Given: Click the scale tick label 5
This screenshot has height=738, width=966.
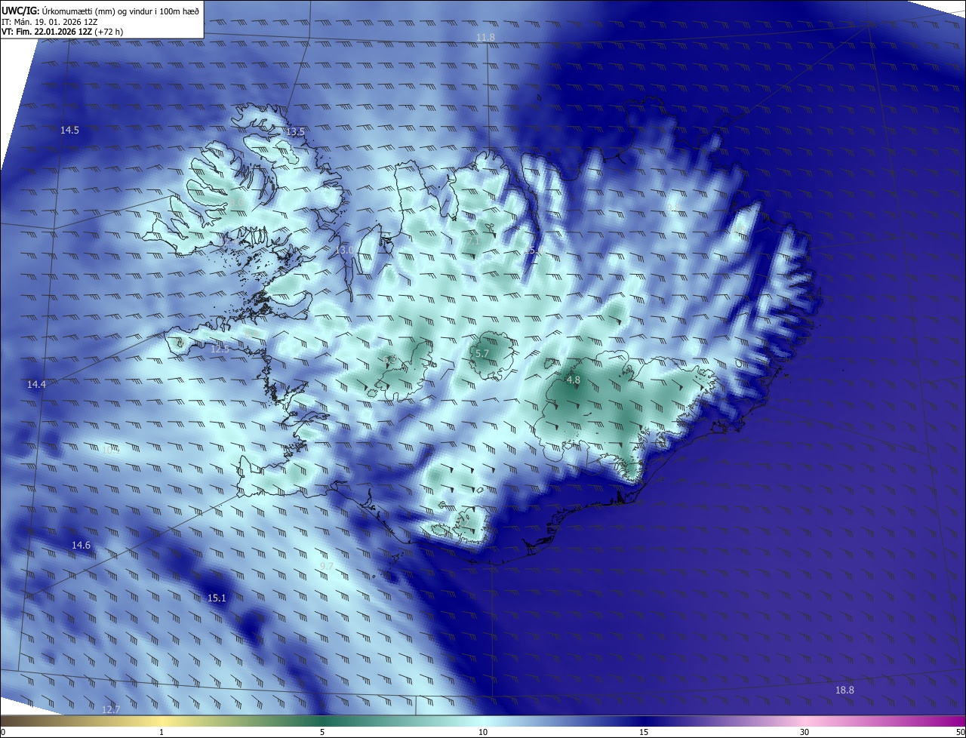Looking at the screenshot, I should pos(322,733).
